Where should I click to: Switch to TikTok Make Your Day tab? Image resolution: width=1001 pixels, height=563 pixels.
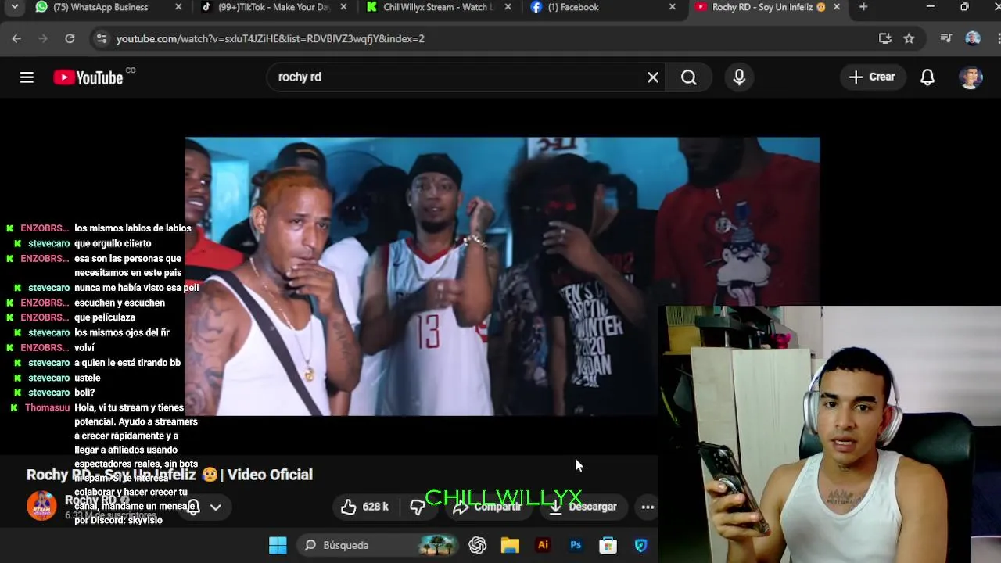[x=273, y=7]
